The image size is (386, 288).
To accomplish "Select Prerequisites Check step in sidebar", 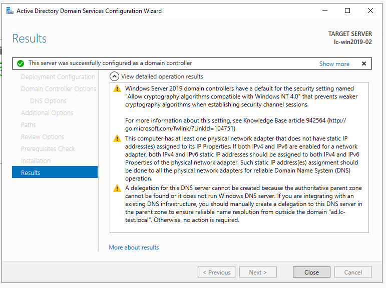I will [48, 149].
